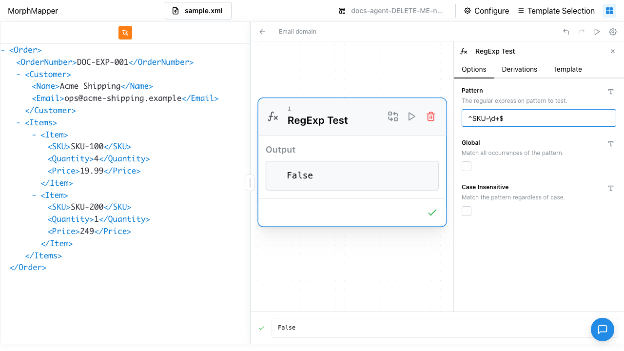Click the False output box on the card
The width and height of the screenshot is (624, 351).
coord(352,175)
